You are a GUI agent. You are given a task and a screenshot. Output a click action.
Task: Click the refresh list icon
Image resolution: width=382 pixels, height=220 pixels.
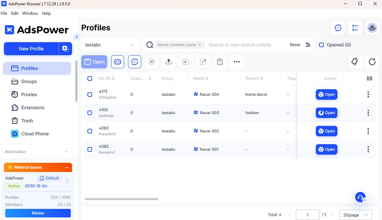click(372, 62)
